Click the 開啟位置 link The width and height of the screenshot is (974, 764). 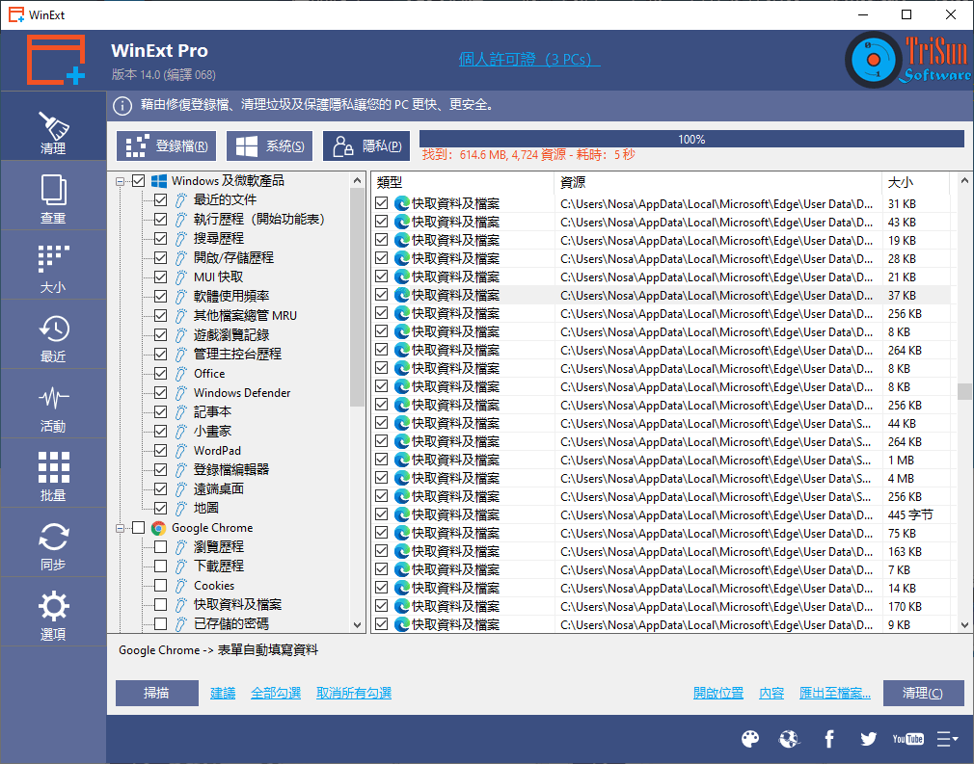[718, 694]
